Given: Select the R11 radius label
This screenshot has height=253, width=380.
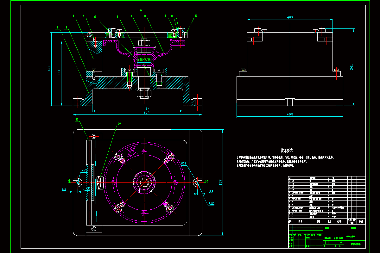Looking at the screenshot, I should tap(184, 163).
